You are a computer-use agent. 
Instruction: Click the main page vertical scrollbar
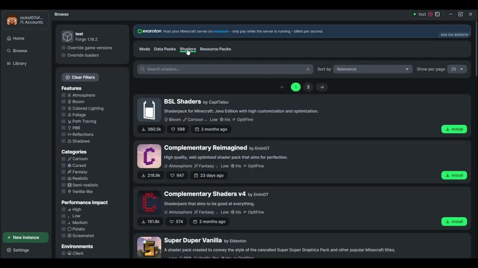(477, 48)
